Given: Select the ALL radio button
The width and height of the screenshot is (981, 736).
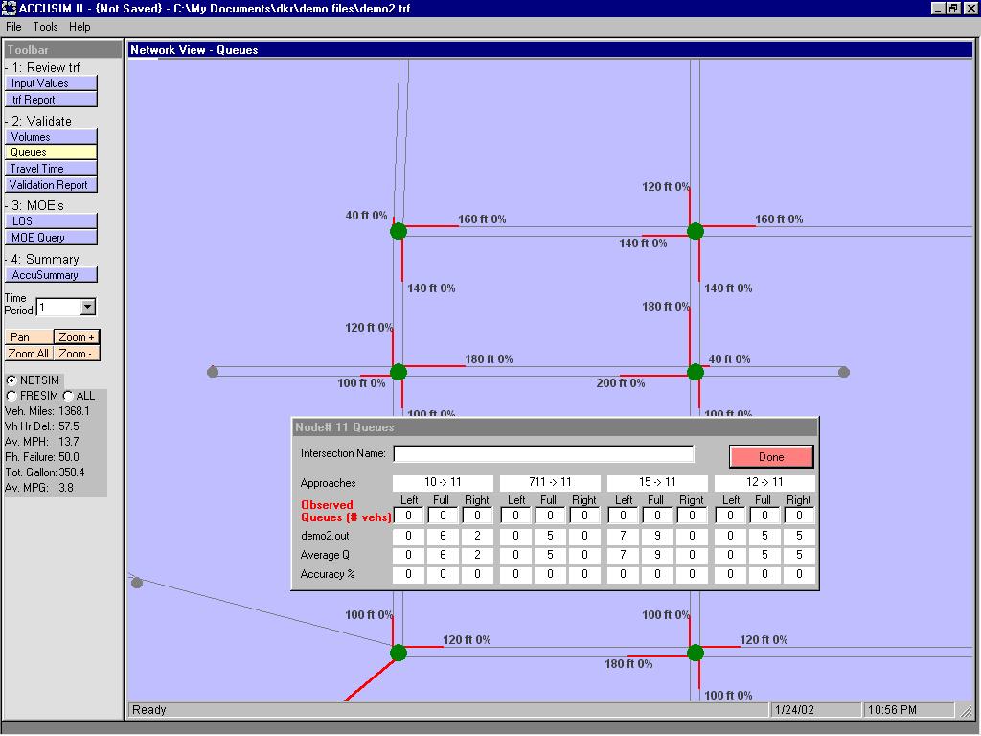Looking at the screenshot, I should [x=68, y=396].
